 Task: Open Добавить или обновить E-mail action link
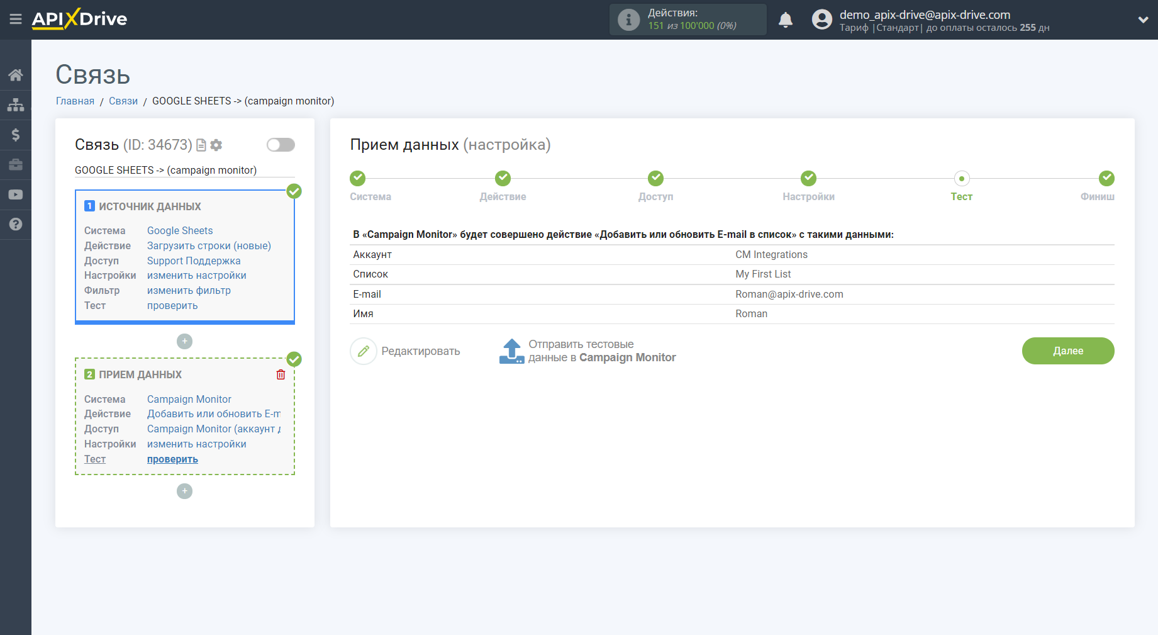pyautogui.click(x=214, y=413)
